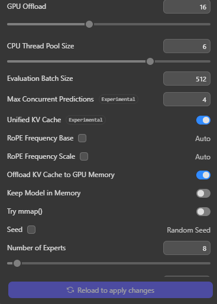Image resolution: width=217 pixels, height=304 pixels.
Task: Click Reload to apply changes button
Action: pos(111,290)
